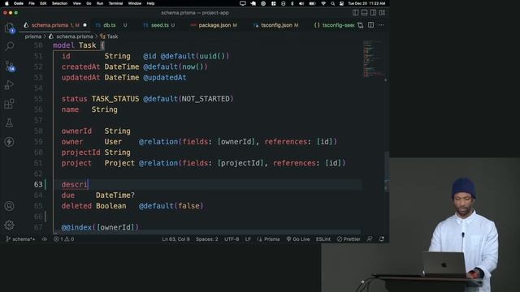Toggle the bottom panel layout icon
The image size is (520, 292).
(364, 13)
